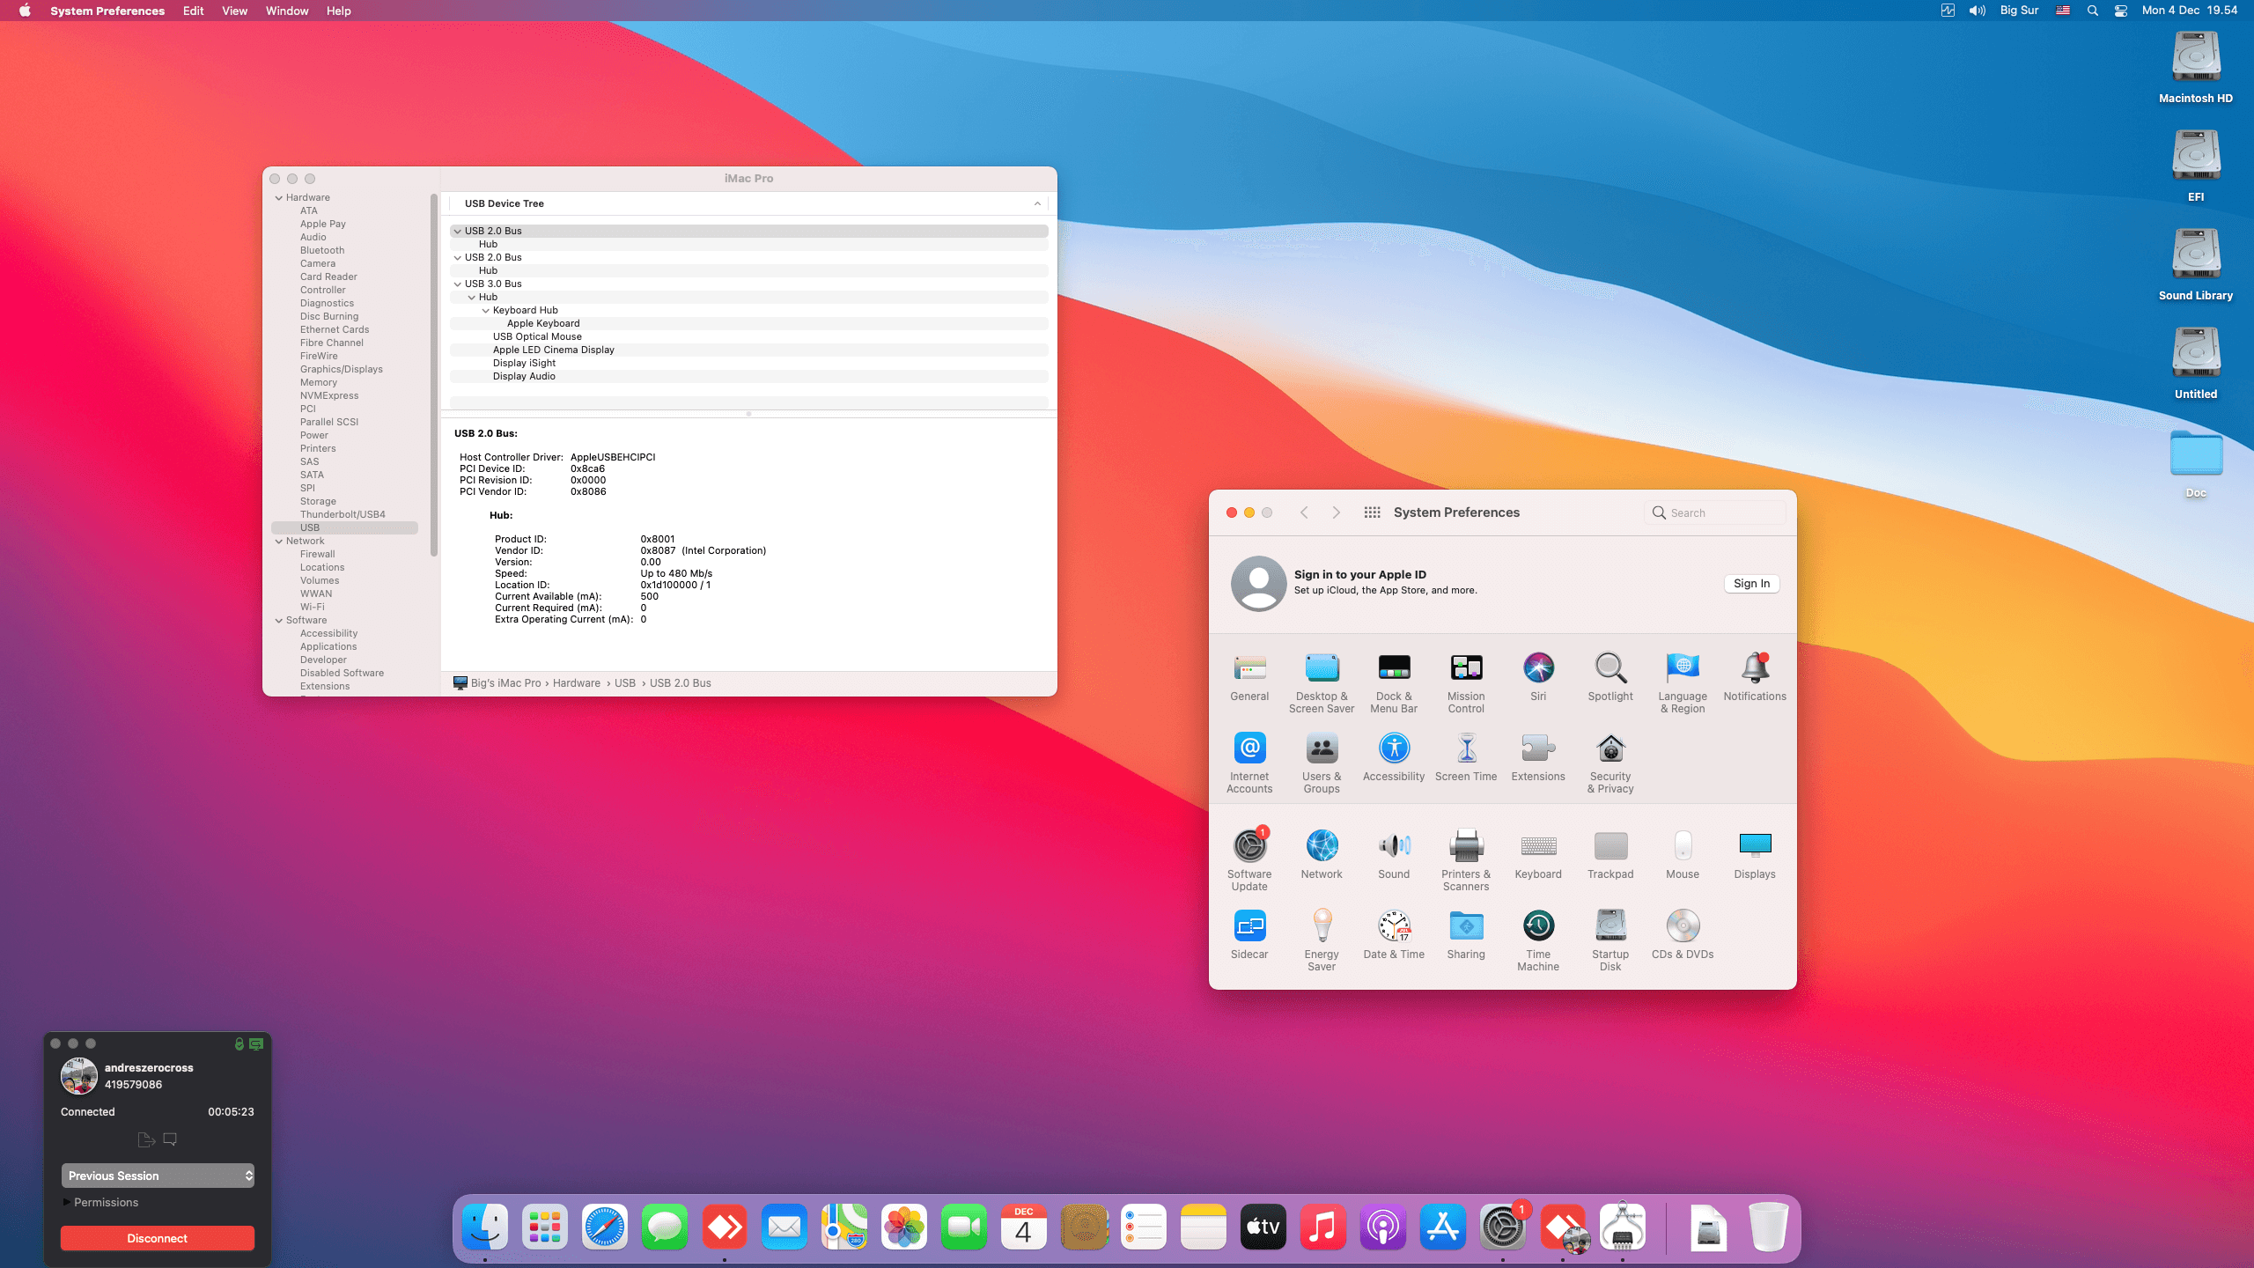The width and height of the screenshot is (2254, 1268).
Task: Open Spotlight preferences
Action: pyautogui.click(x=1610, y=677)
